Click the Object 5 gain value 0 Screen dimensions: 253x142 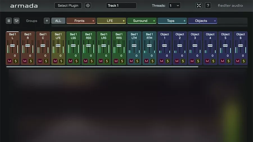[228, 56]
